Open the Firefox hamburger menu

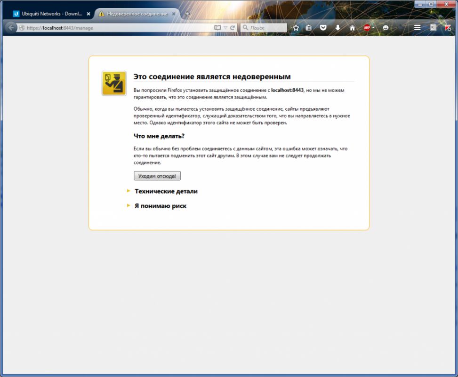(x=417, y=28)
